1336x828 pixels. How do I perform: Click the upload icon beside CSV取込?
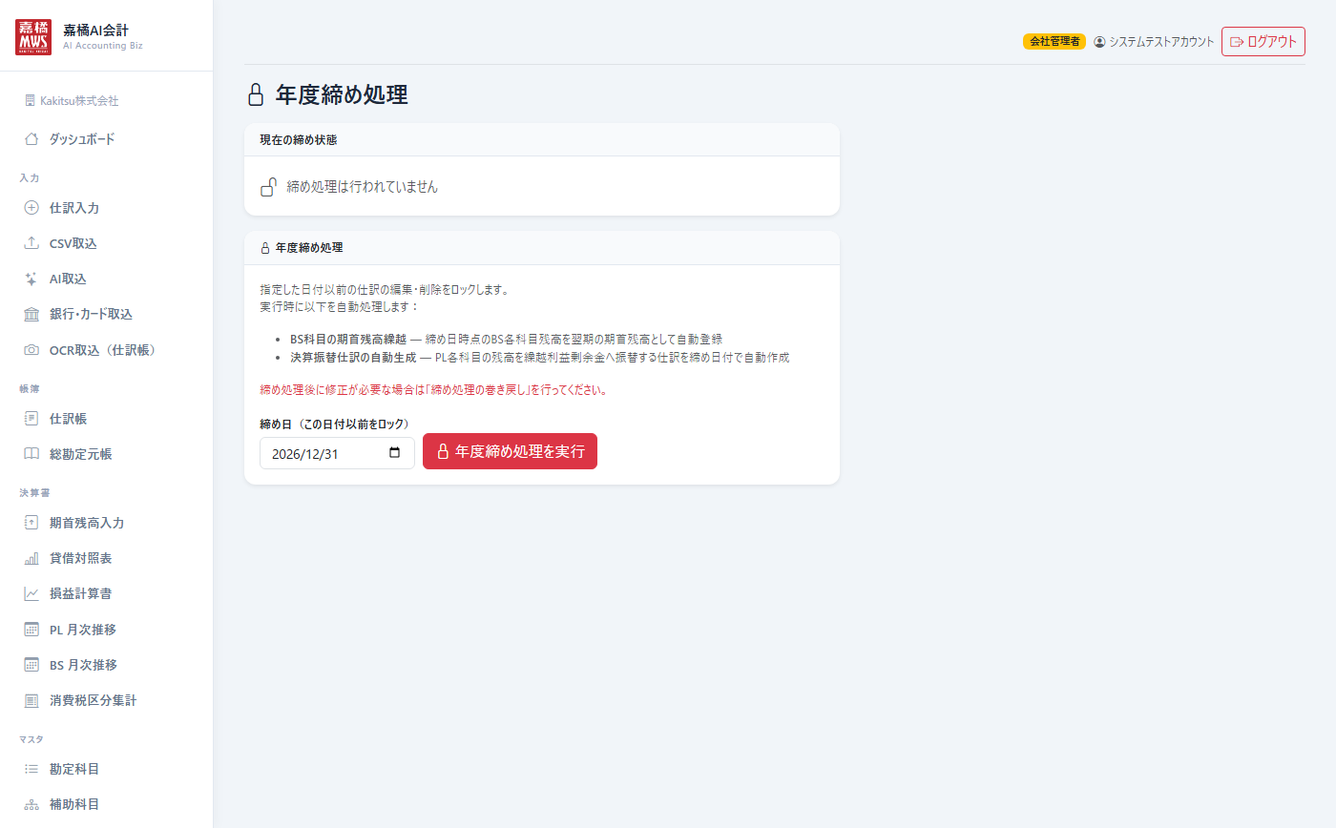(31, 243)
